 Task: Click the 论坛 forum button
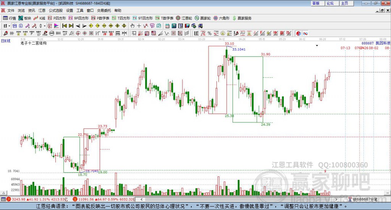tap(332, 3)
